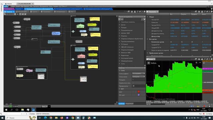
Task: Zoom in with the chart plus icon
Action: (196, 63)
